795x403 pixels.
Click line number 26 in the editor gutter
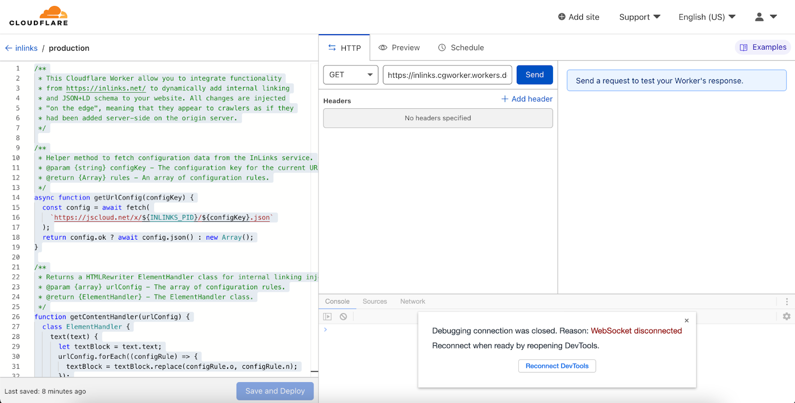16,317
